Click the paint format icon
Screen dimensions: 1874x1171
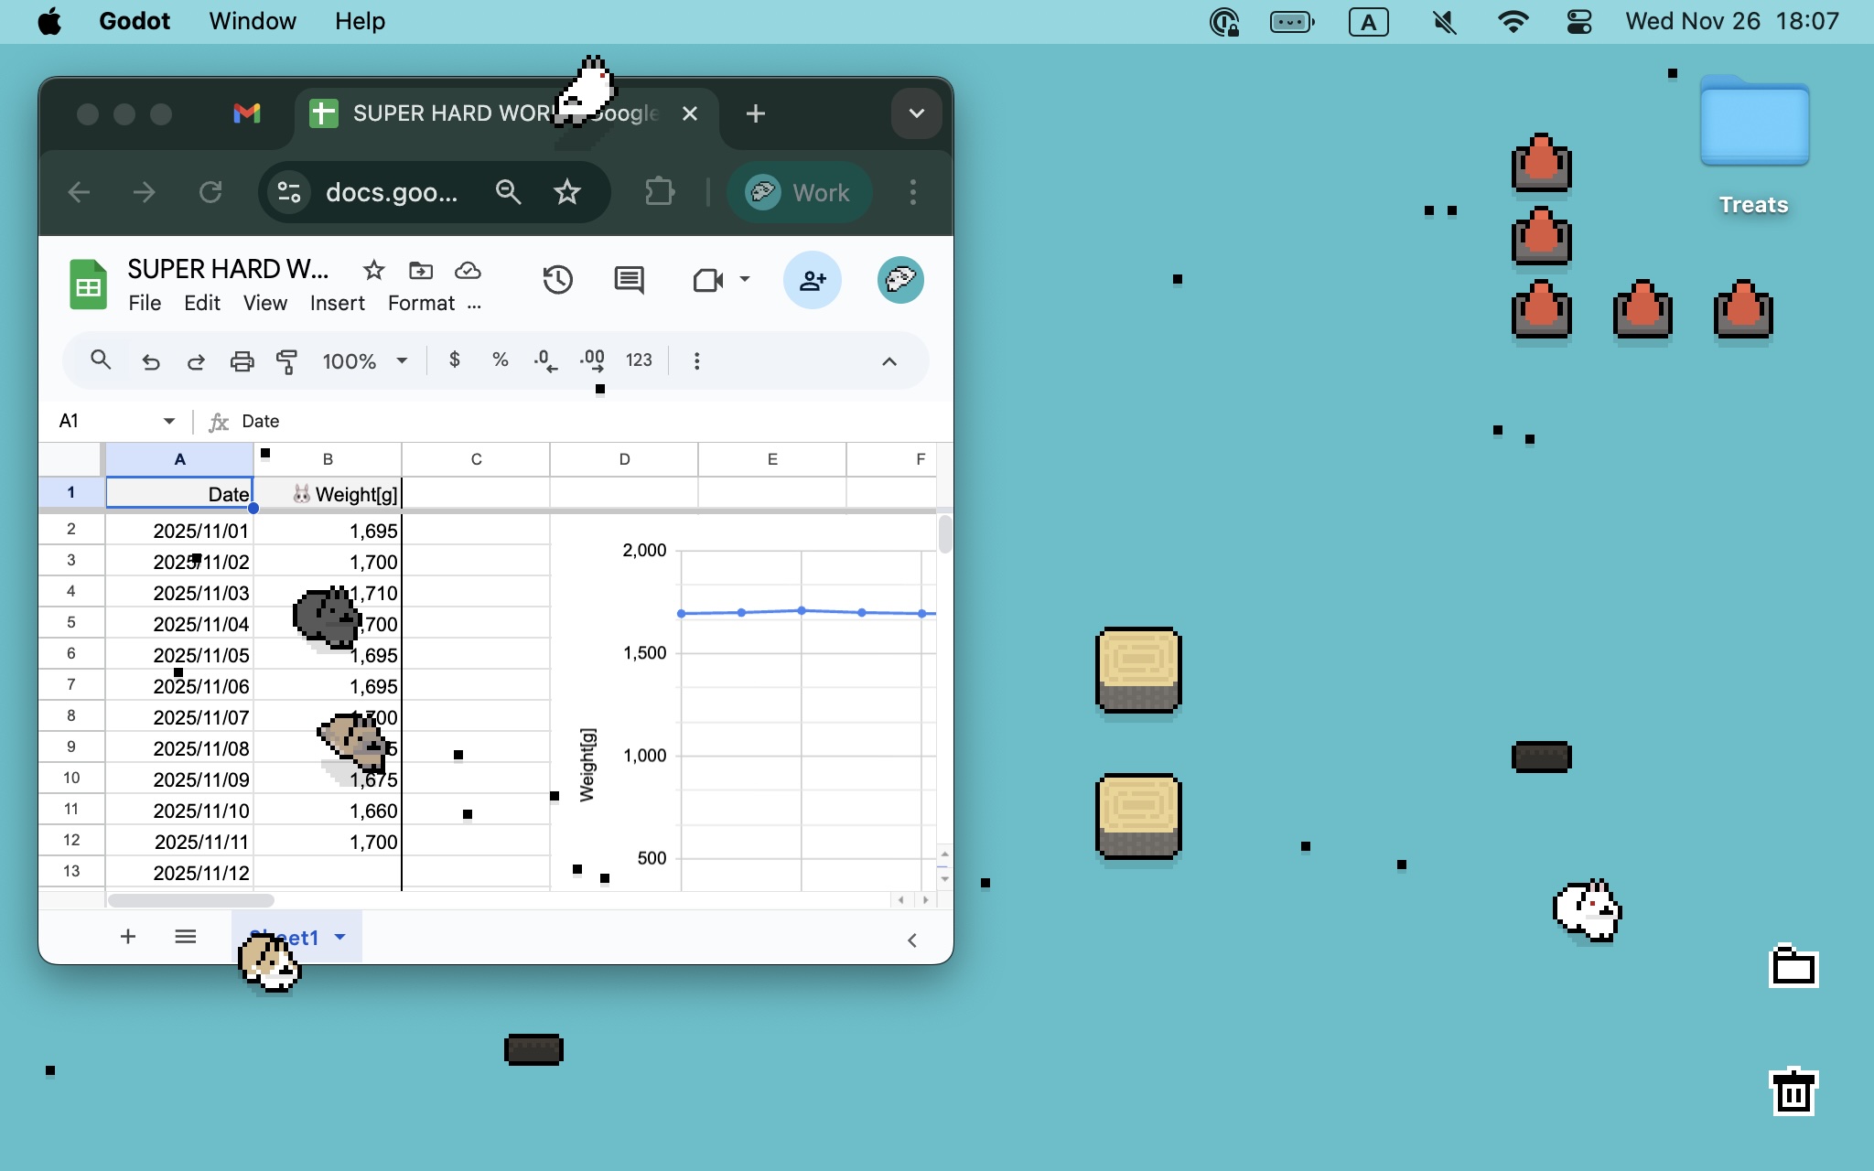click(286, 361)
